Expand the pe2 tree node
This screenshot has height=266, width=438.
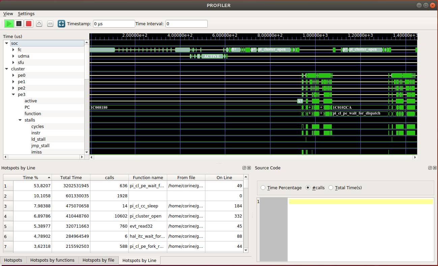(13, 88)
